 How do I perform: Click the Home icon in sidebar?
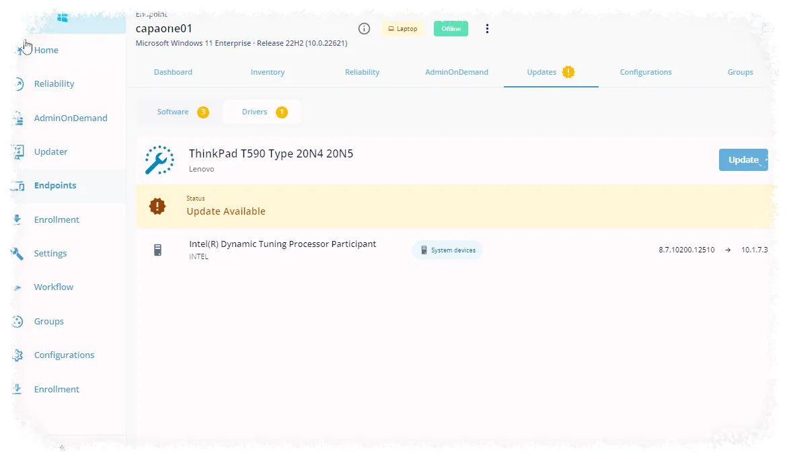20,50
